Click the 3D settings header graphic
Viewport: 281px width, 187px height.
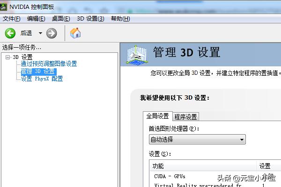pos(137,54)
